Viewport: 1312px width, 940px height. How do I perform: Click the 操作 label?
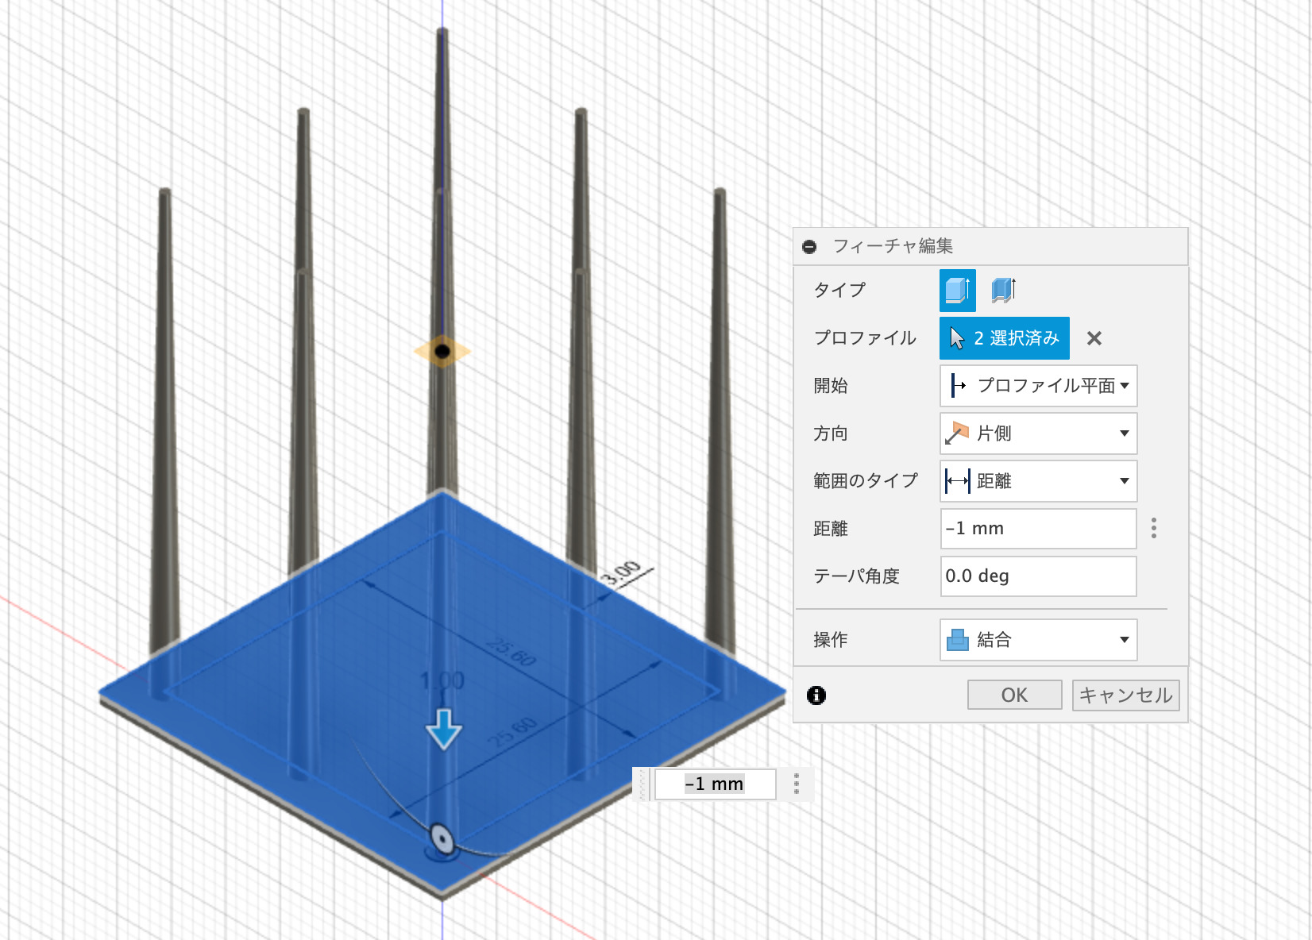coord(831,640)
